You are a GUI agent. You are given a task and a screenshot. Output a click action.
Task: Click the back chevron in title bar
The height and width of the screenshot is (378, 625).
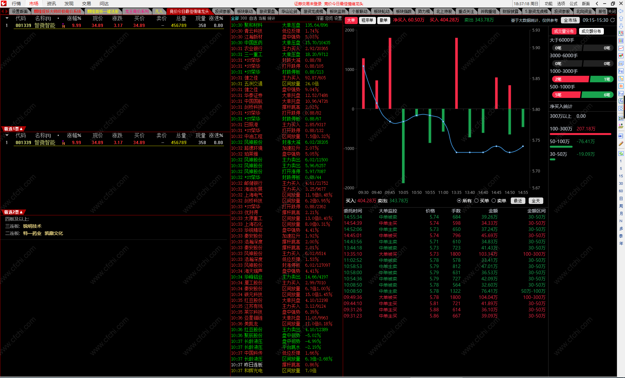point(597,4)
